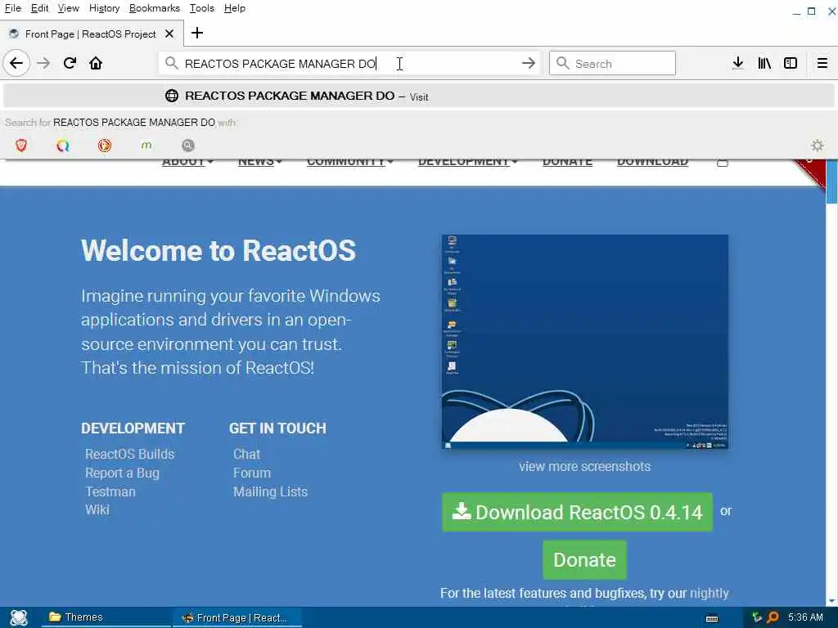
Task: Expand the NEWS site menu
Action: pos(259,162)
